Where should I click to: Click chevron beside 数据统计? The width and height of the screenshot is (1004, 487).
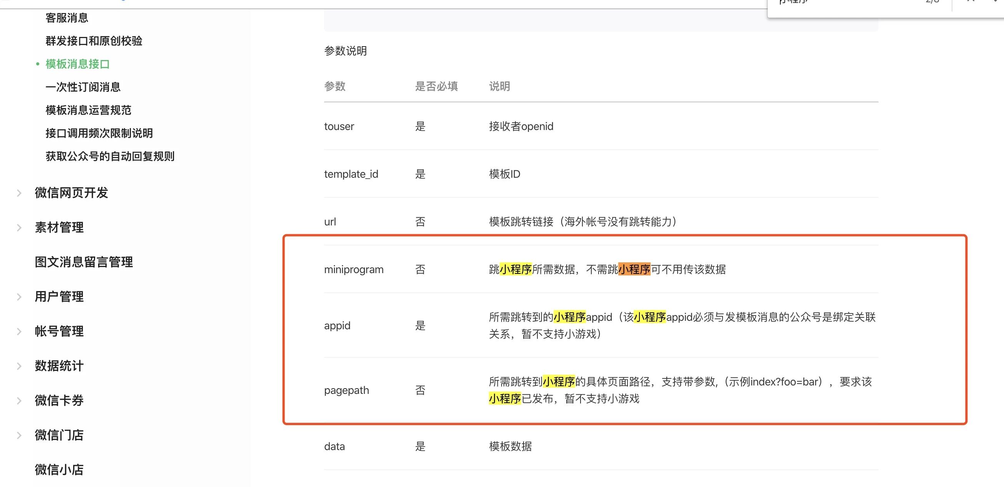pyautogui.click(x=19, y=366)
